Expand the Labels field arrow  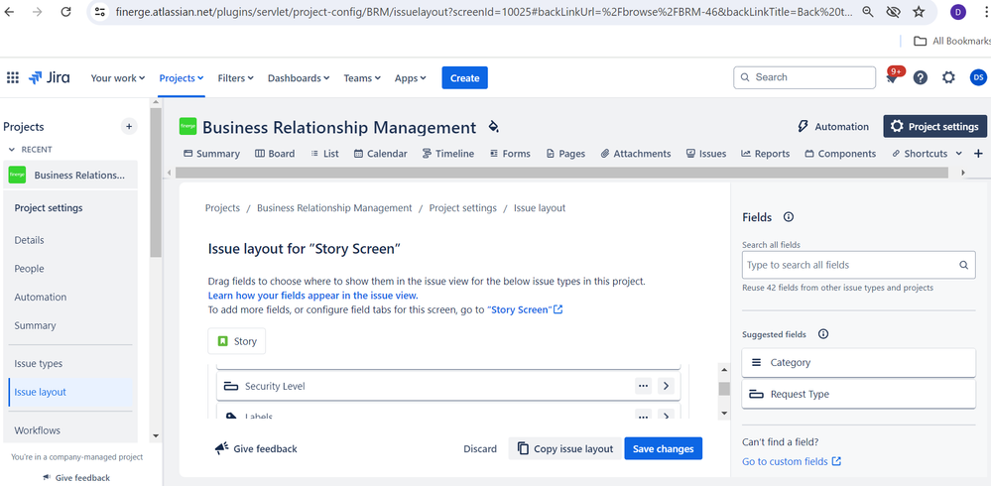tap(667, 416)
